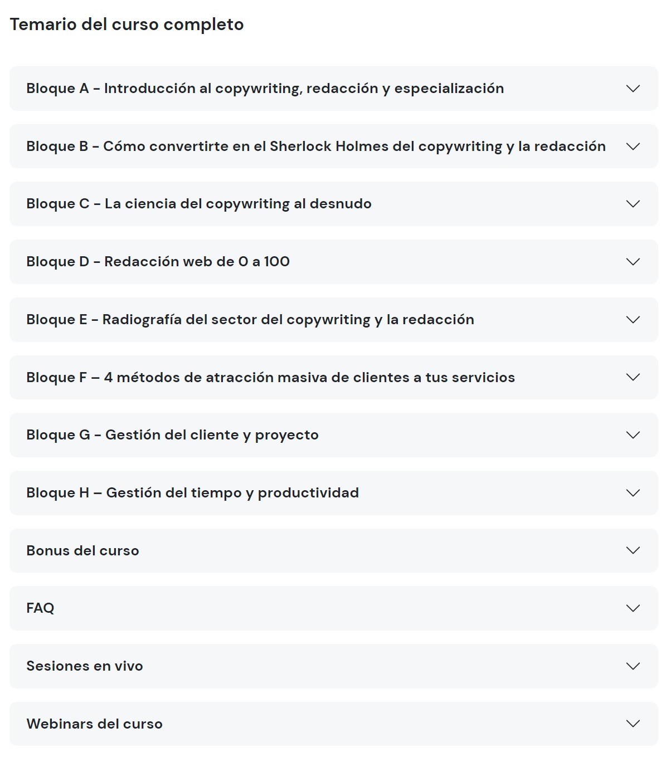This screenshot has width=671, height=757.
Task: Click the chevron arrow for Bloque B
Action: tap(633, 146)
